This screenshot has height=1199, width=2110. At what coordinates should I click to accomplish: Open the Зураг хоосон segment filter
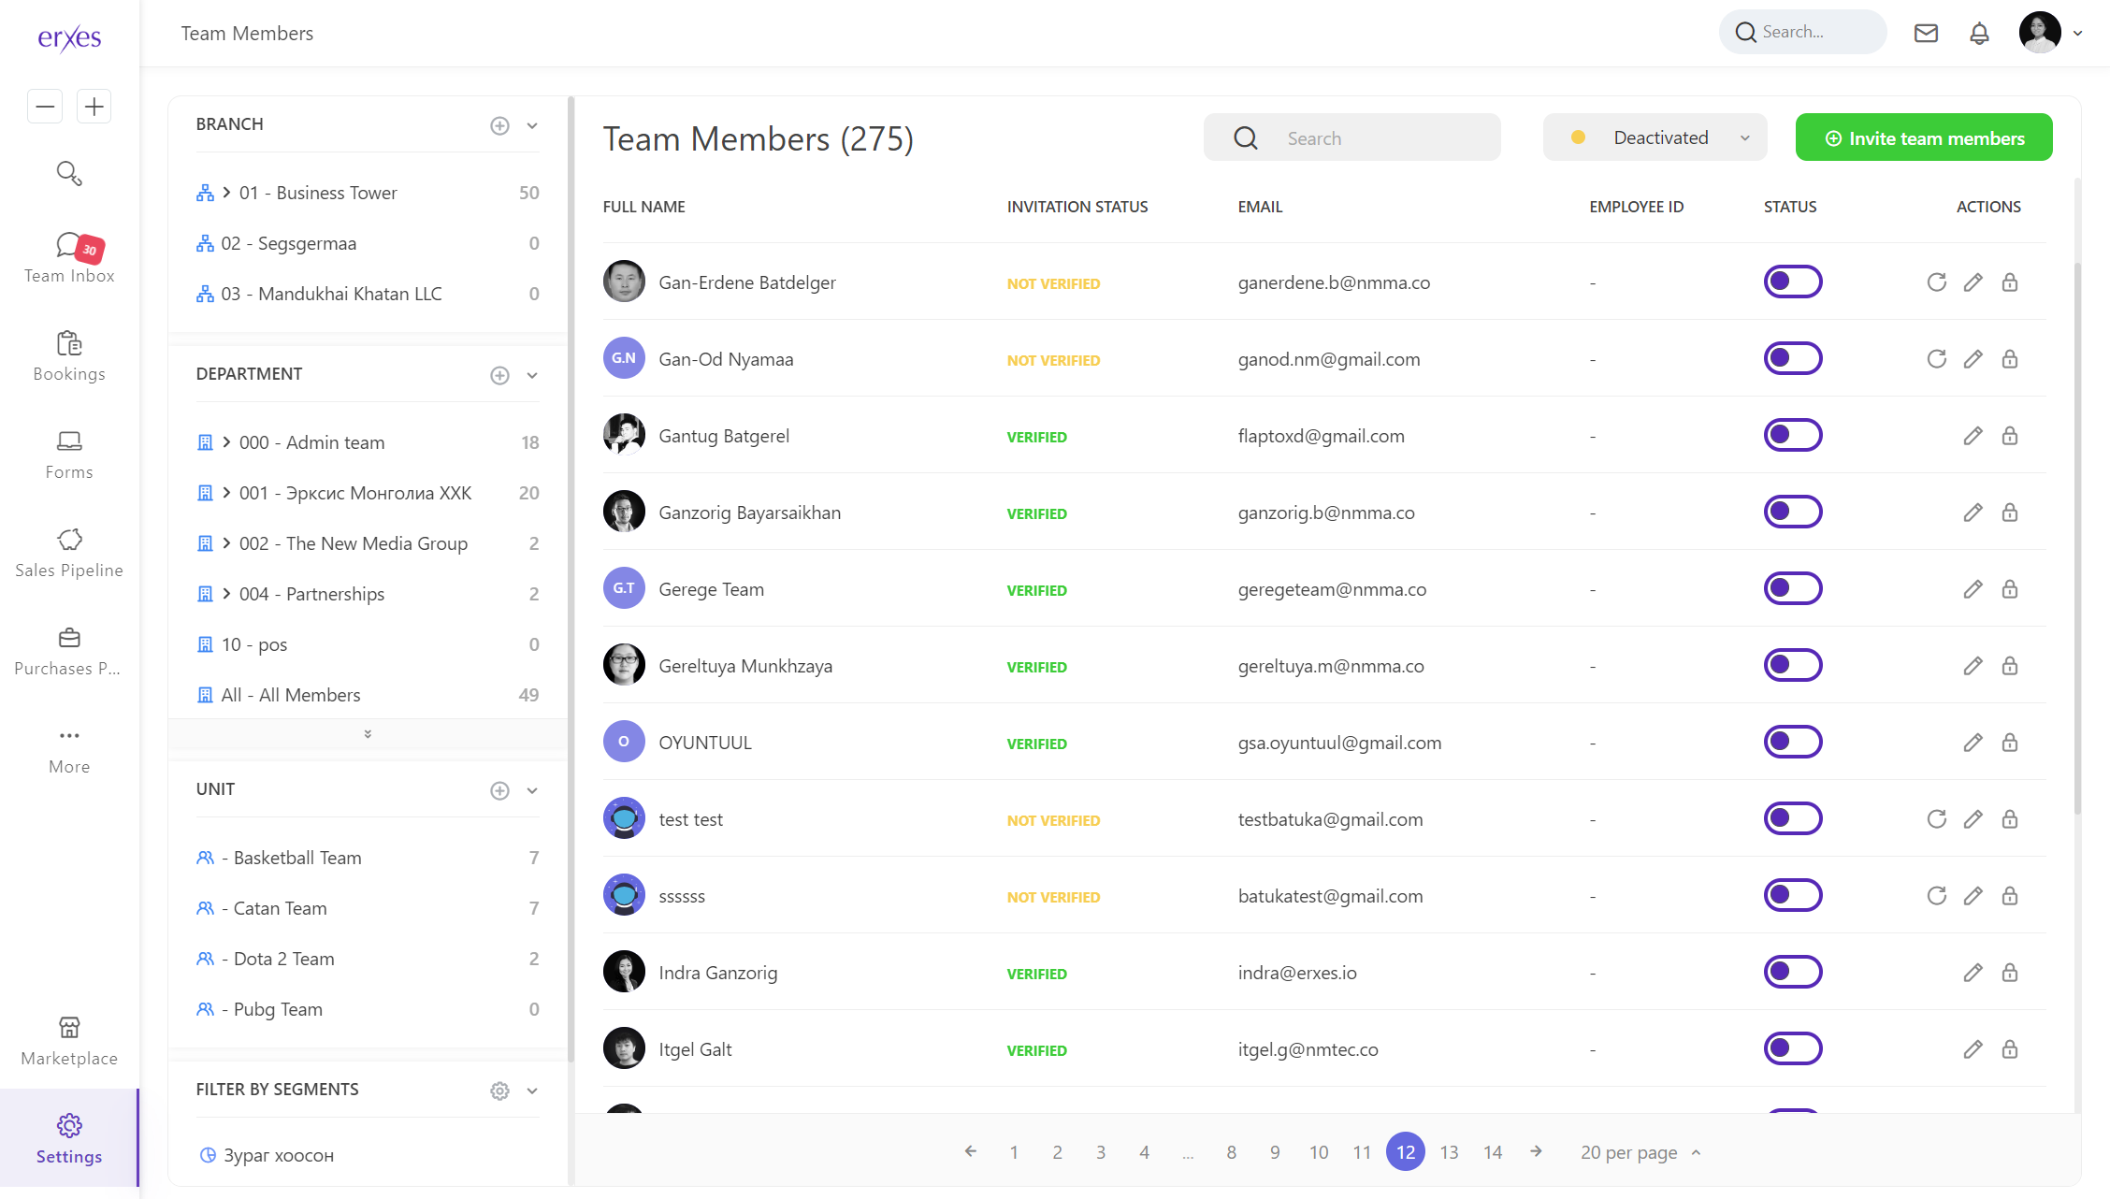pos(278,1155)
